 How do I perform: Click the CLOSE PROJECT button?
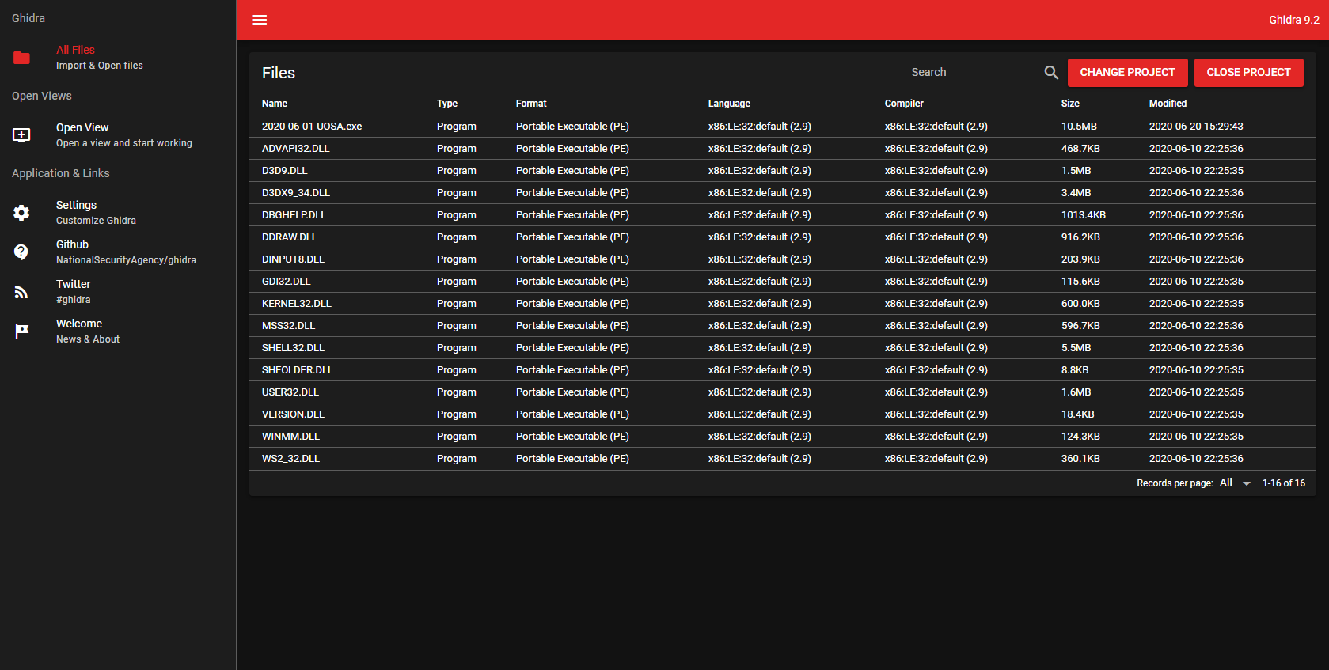tap(1248, 72)
